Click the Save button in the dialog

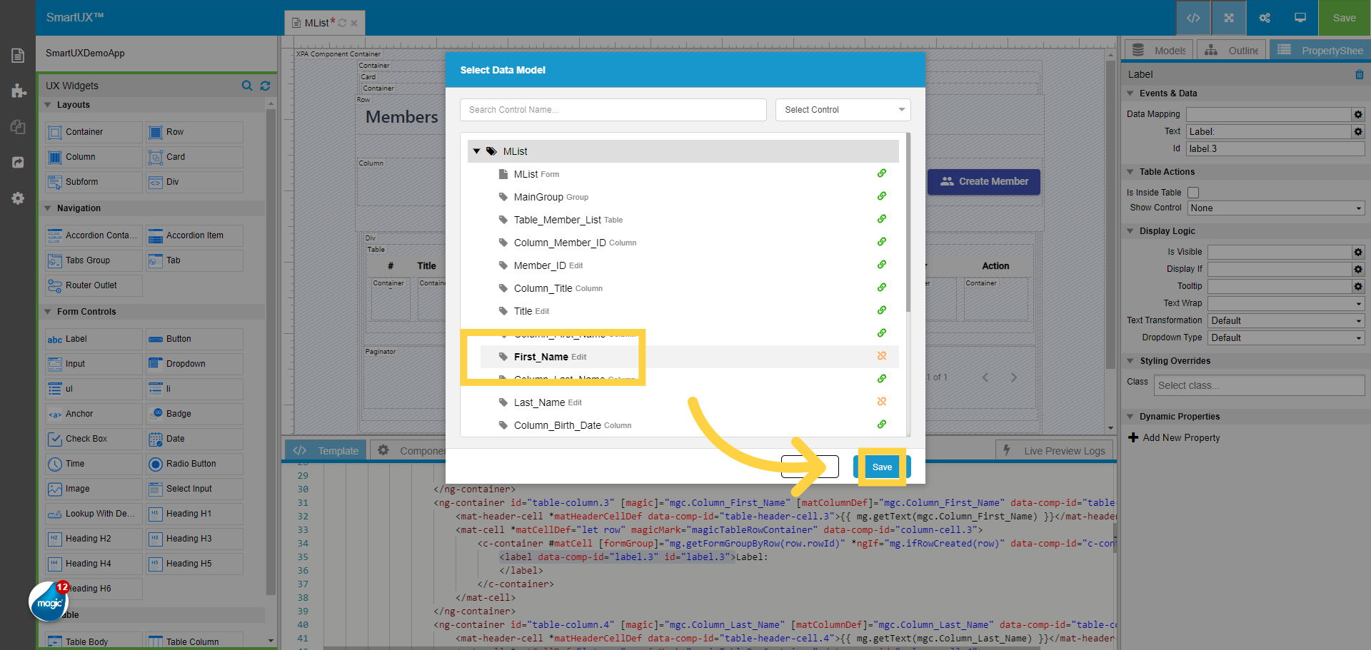tap(882, 467)
